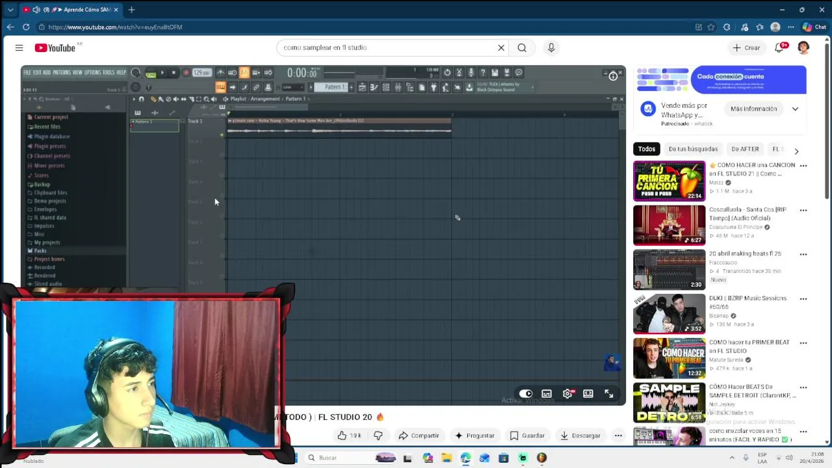Click the Packs folder in FL browser
Screen dimensions: 832x468
pyautogui.click(x=40, y=251)
